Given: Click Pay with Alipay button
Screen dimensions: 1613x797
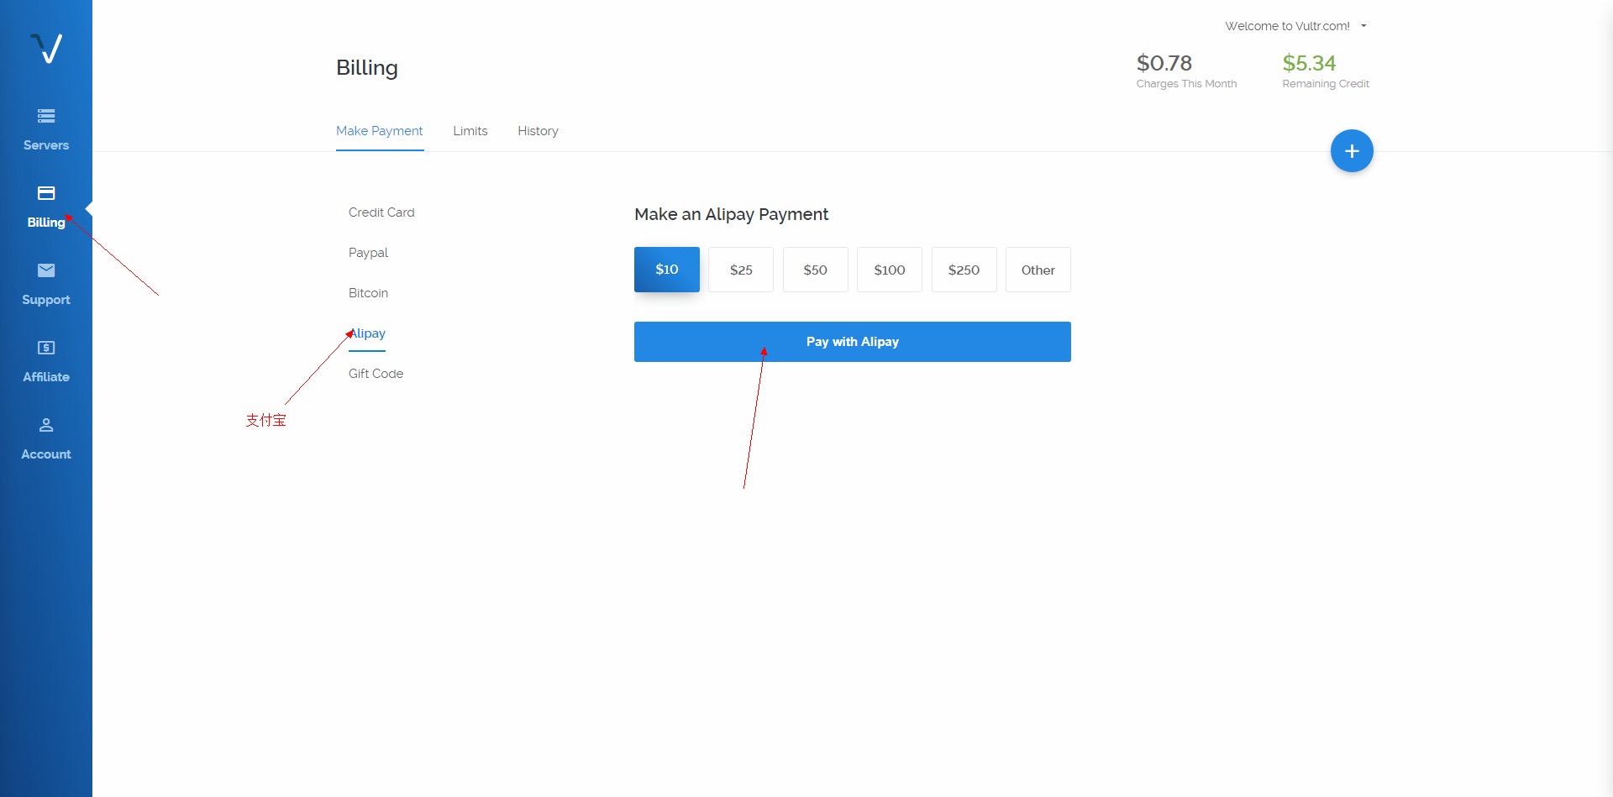Looking at the screenshot, I should (852, 342).
